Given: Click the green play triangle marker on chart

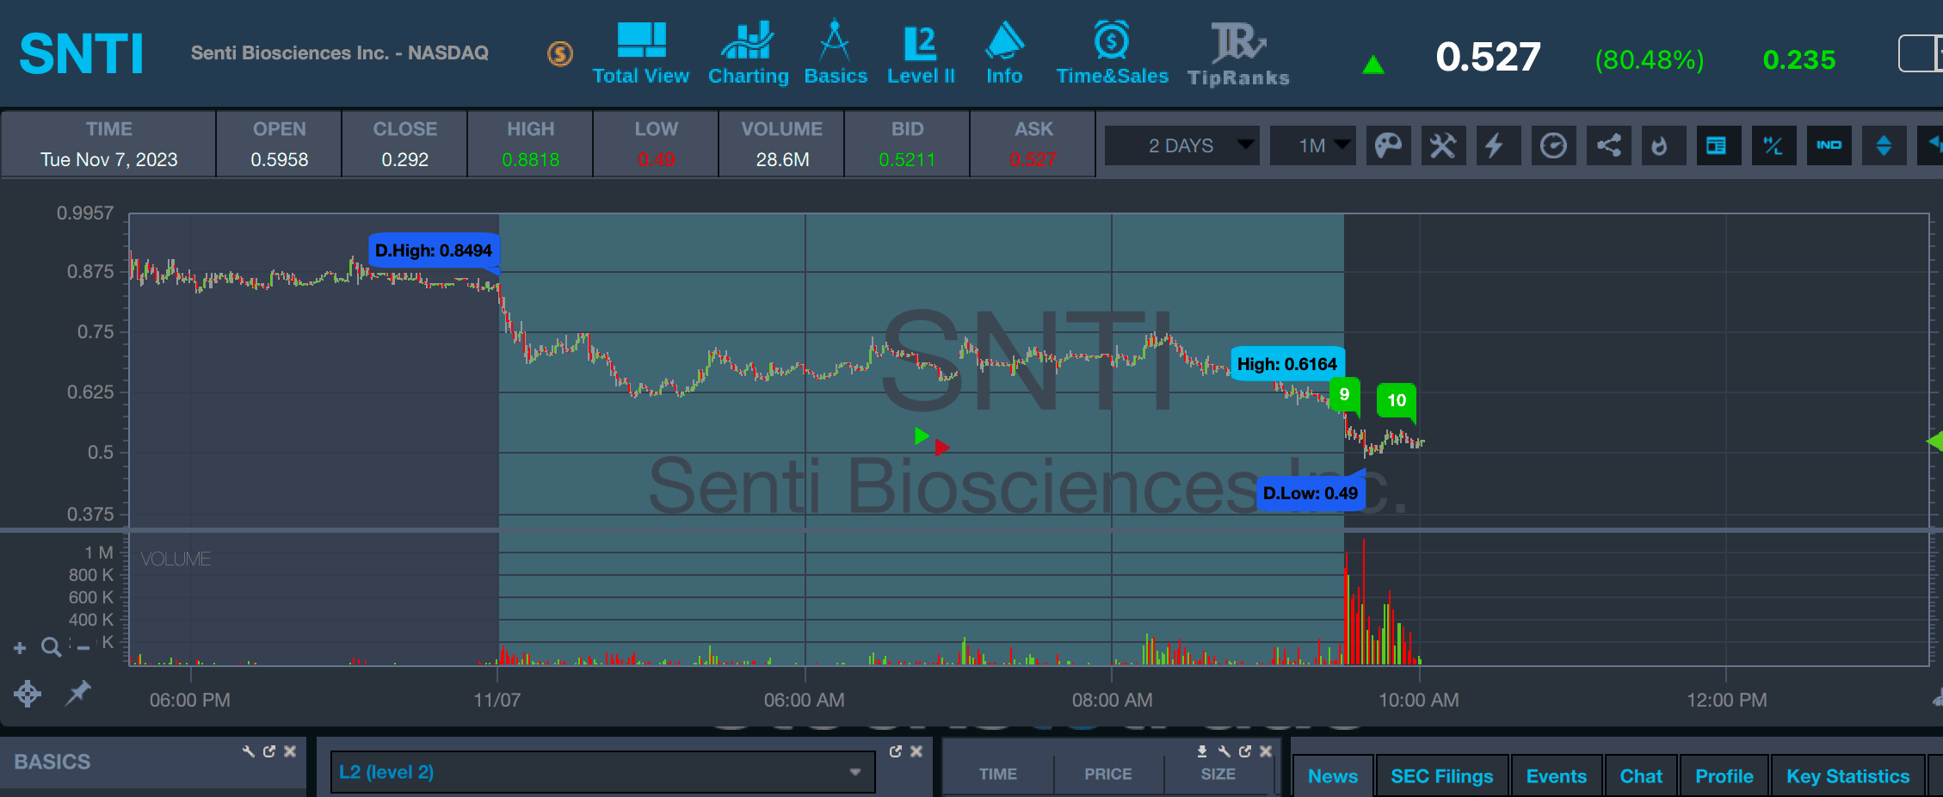Looking at the screenshot, I should pos(922,436).
